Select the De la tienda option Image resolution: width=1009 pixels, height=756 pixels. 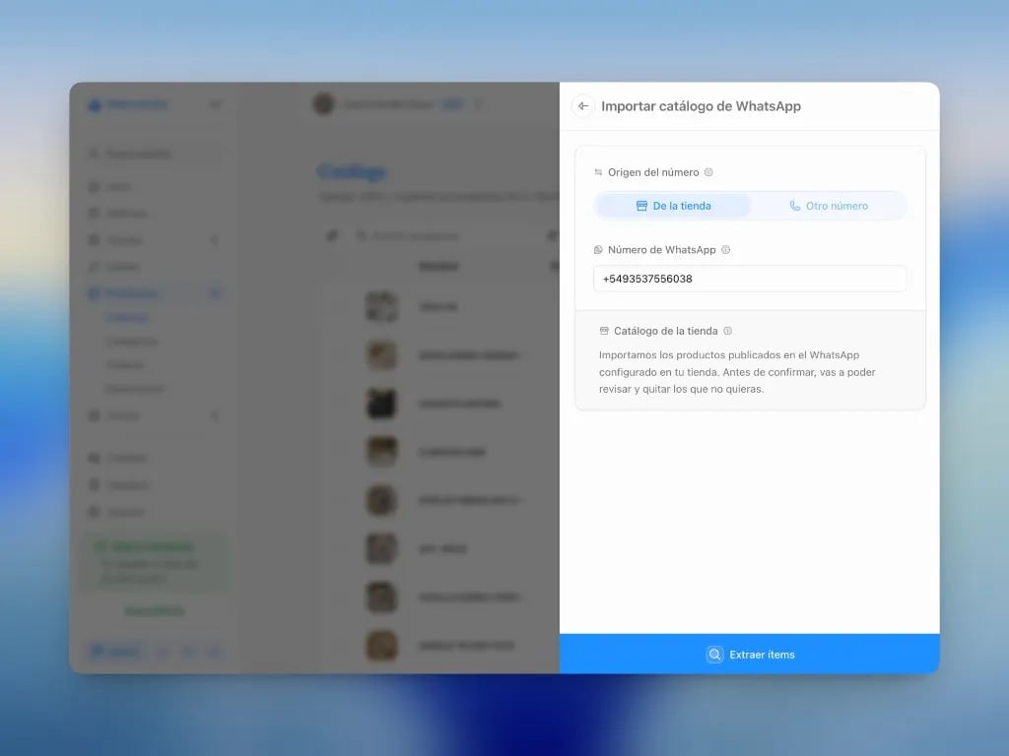click(x=673, y=206)
